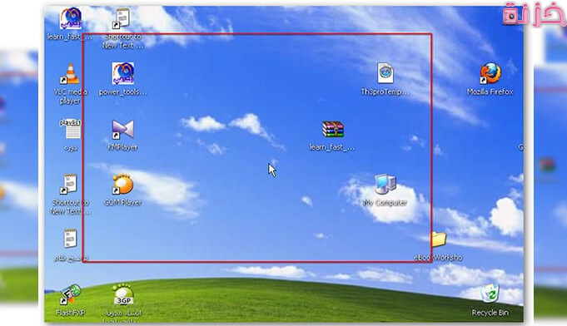Select the VLC media player shortcut
Screen dimensions: 567x326
71,74
